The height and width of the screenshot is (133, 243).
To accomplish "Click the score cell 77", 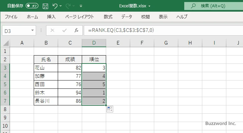I will tap(70, 76).
